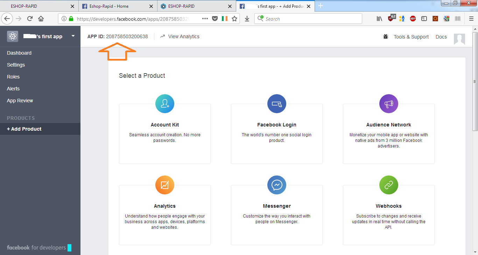Click in the browser search field
This screenshot has height=255, width=478.
tap(308, 19)
